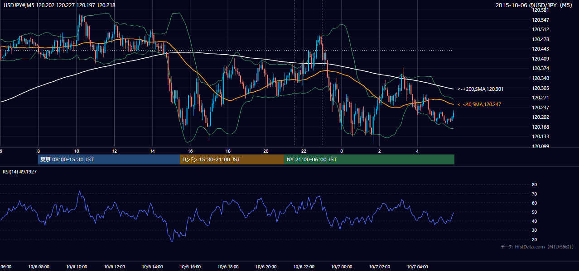579x271 pixels.
Task: Click price level 120.512 on axis
Action: (541, 29)
